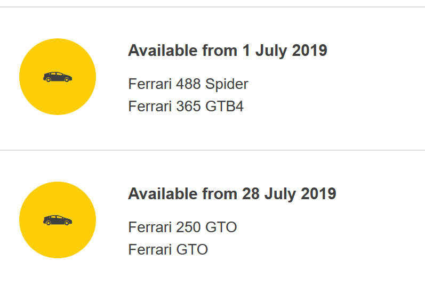Click the '250' model number text

pyautogui.click(x=188, y=227)
